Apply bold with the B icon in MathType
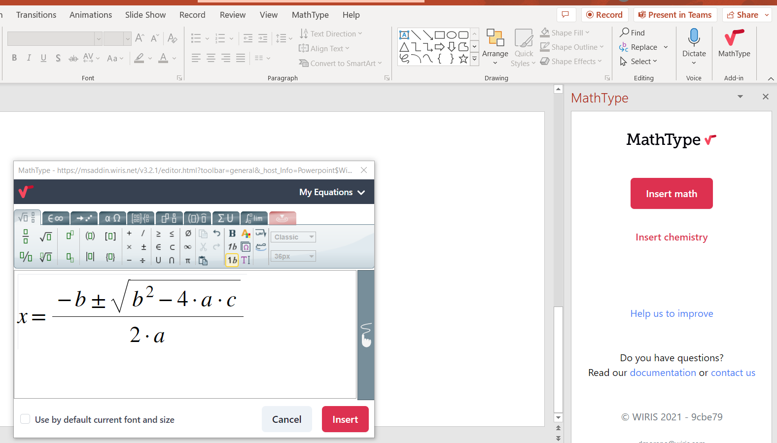Screen dimensions: 777x443 [x=232, y=234]
